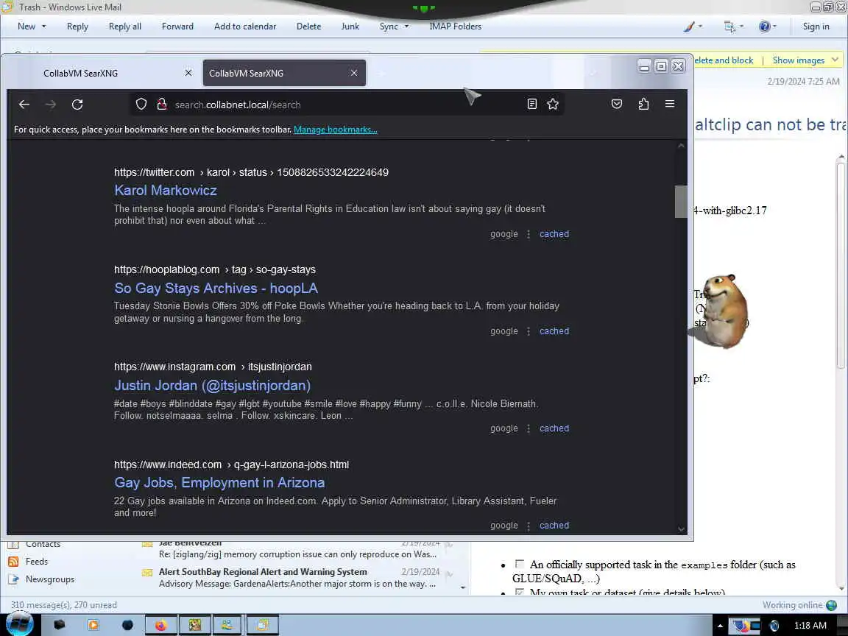
Task: Click the Firefox taskbar icon
Action: pos(161,625)
